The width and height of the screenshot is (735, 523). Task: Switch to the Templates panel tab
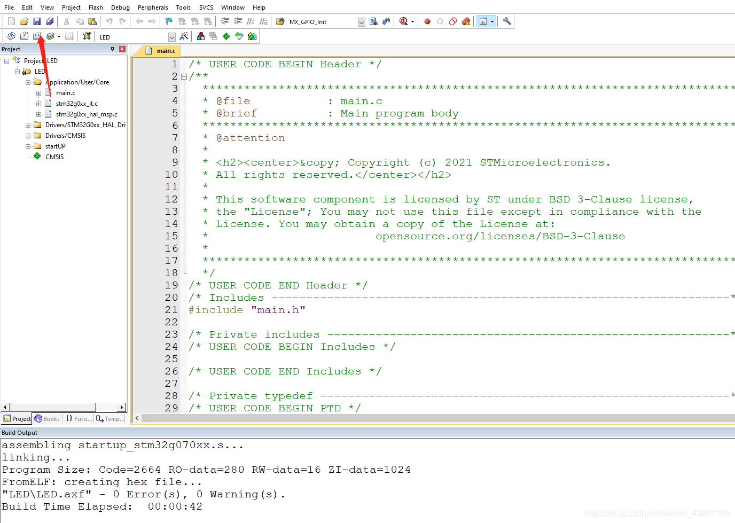coord(110,419)
